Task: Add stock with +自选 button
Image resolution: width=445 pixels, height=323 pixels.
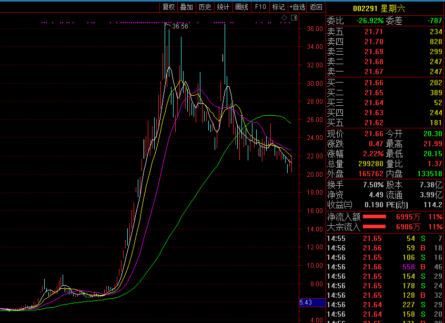Action: pos(297,7)
